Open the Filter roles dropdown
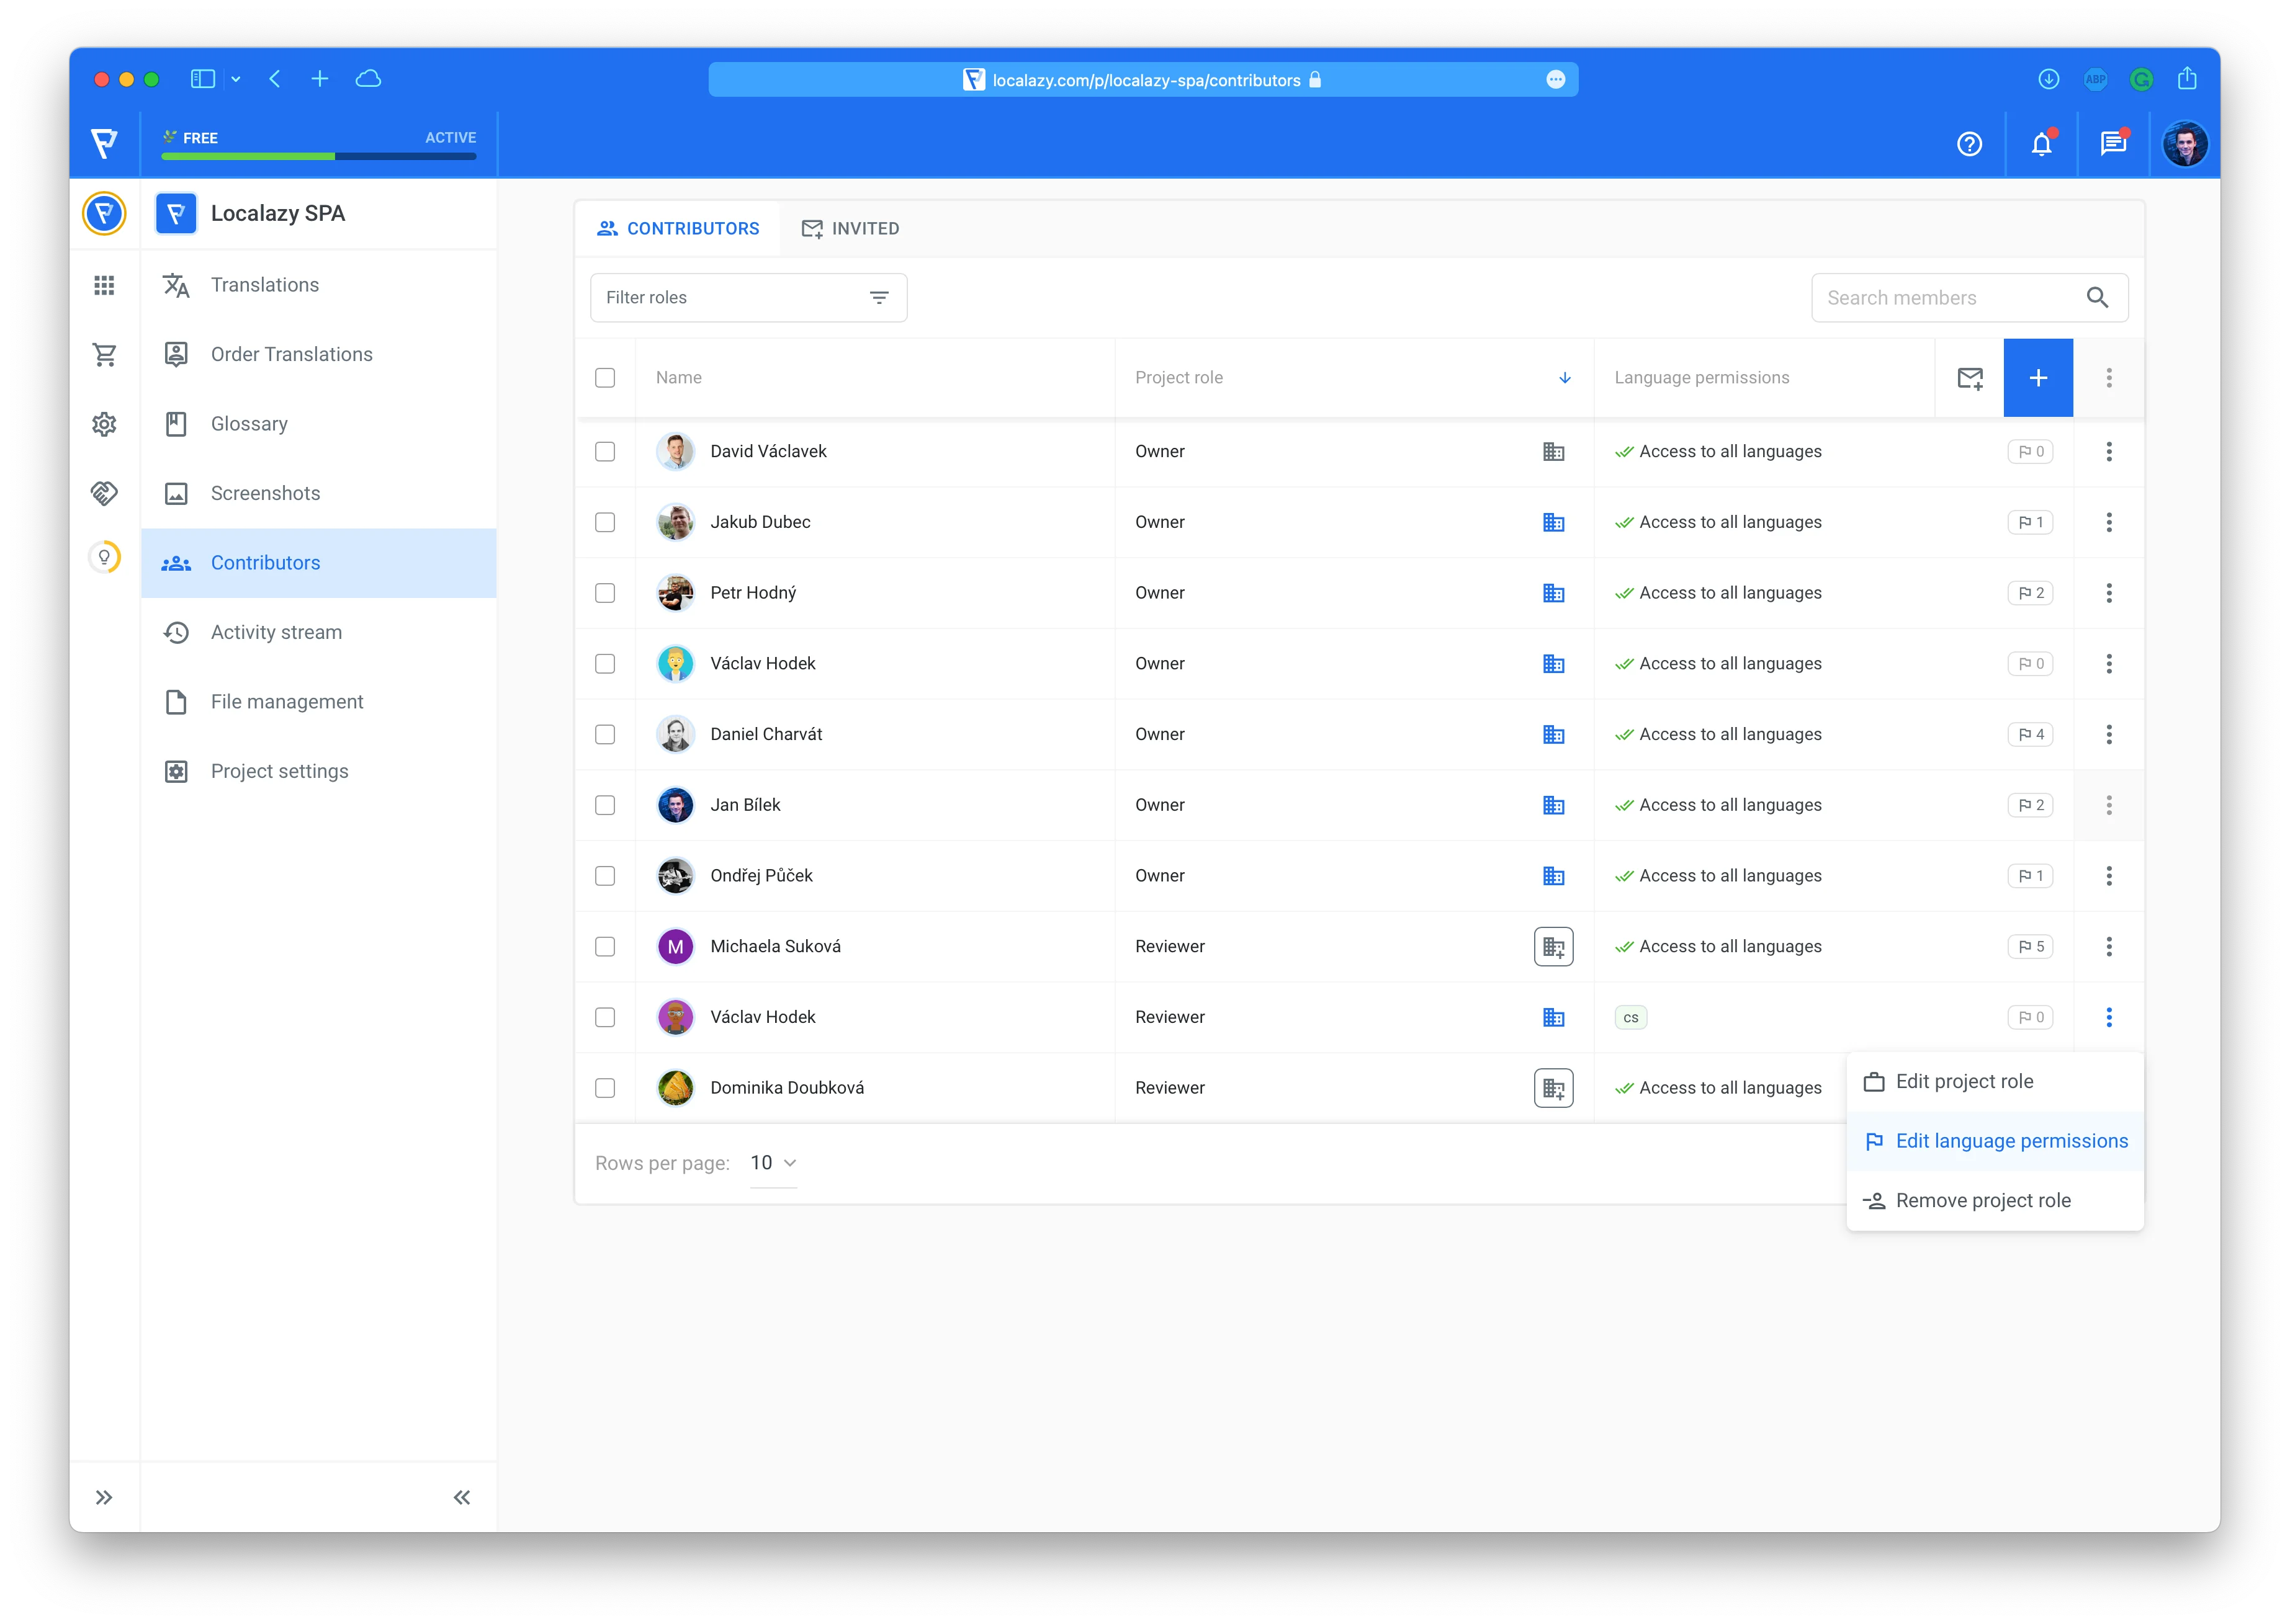 coord(748,298)
